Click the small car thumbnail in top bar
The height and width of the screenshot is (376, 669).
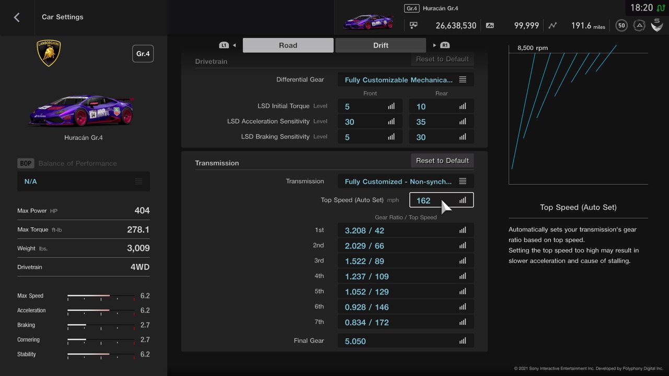[x=368, y=22]
